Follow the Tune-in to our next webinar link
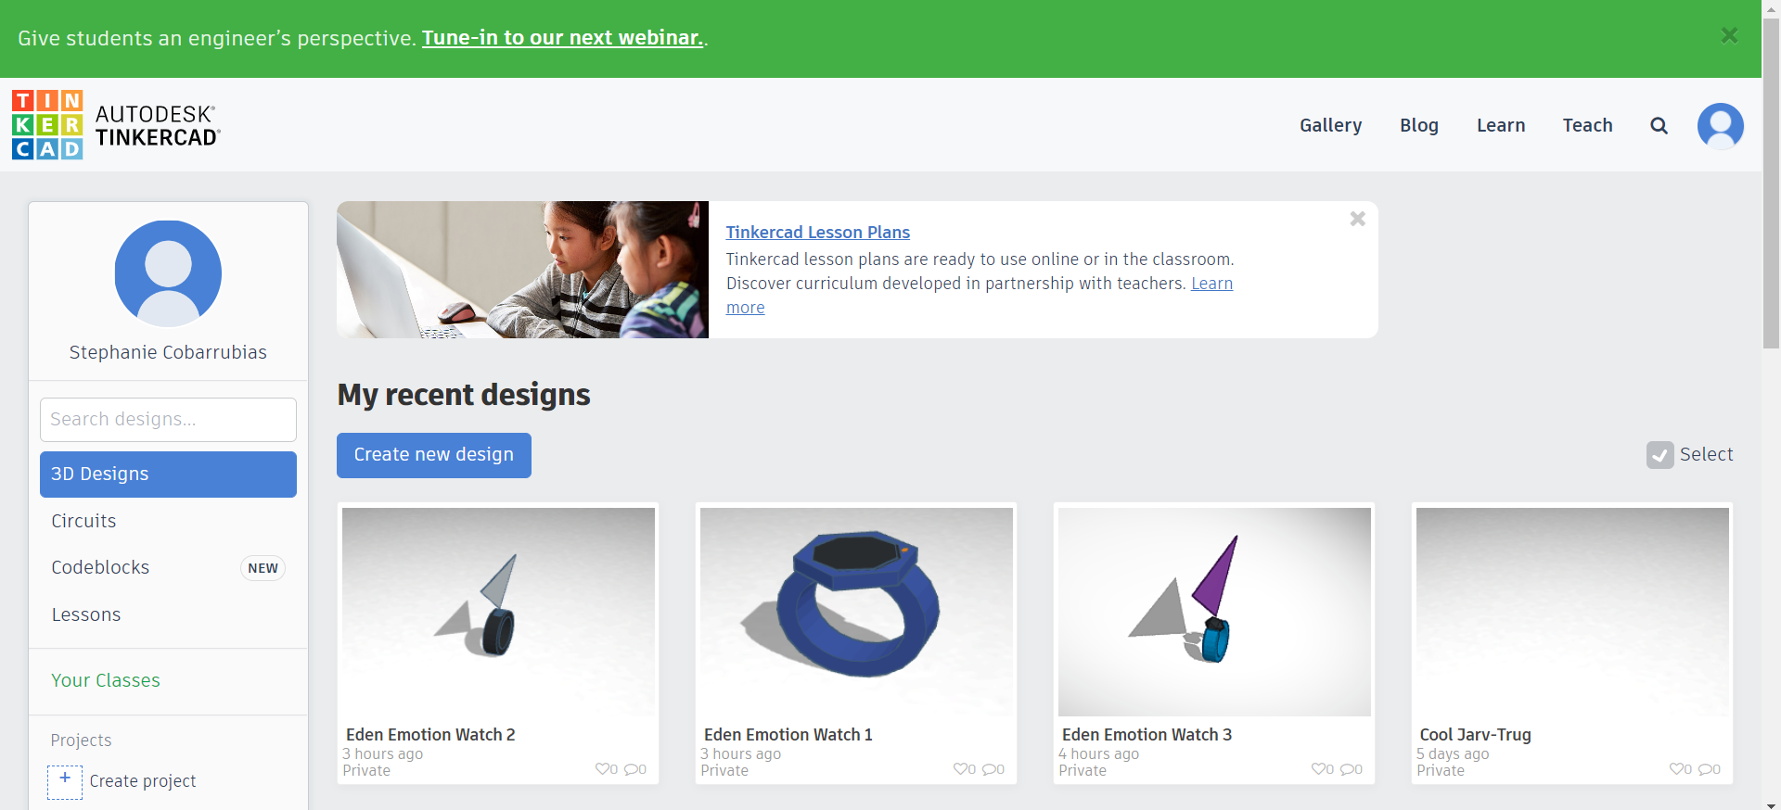The image size is (1781, 810). pos(562,38)
